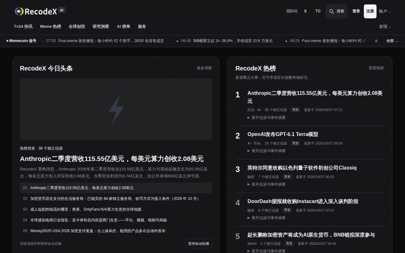Screen dimensions: 405x253
Task: Click RecodeX 今日头条 heading
Action: (46, 68)
